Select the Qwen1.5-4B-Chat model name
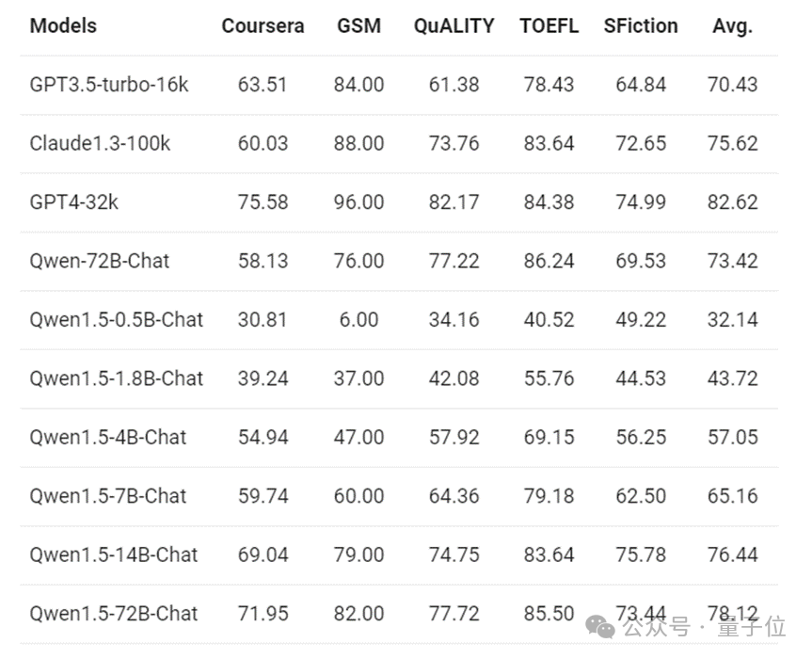This screenshot has height=659, width=812. [x=107, y=437]
